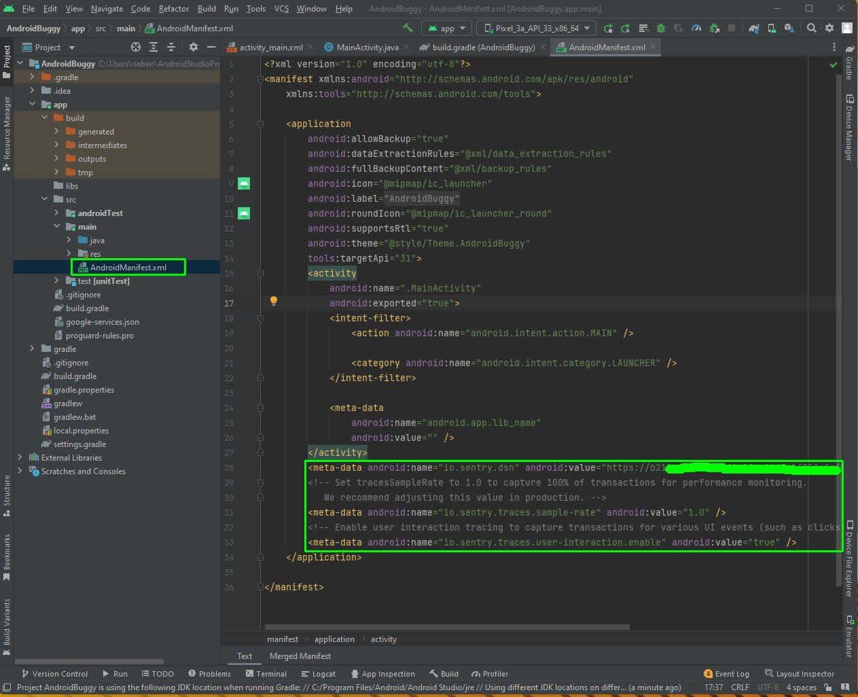858x697 pixels.
Task: Open the Refactor menu
Action: point(173,9)
